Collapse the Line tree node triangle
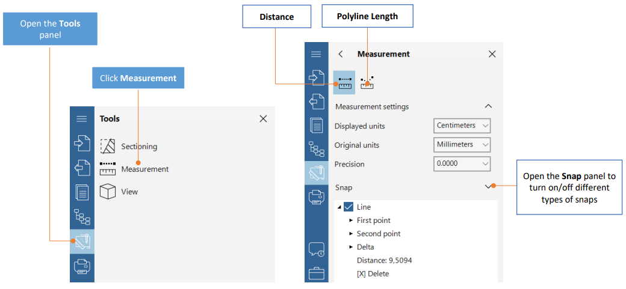 (339, 207)
